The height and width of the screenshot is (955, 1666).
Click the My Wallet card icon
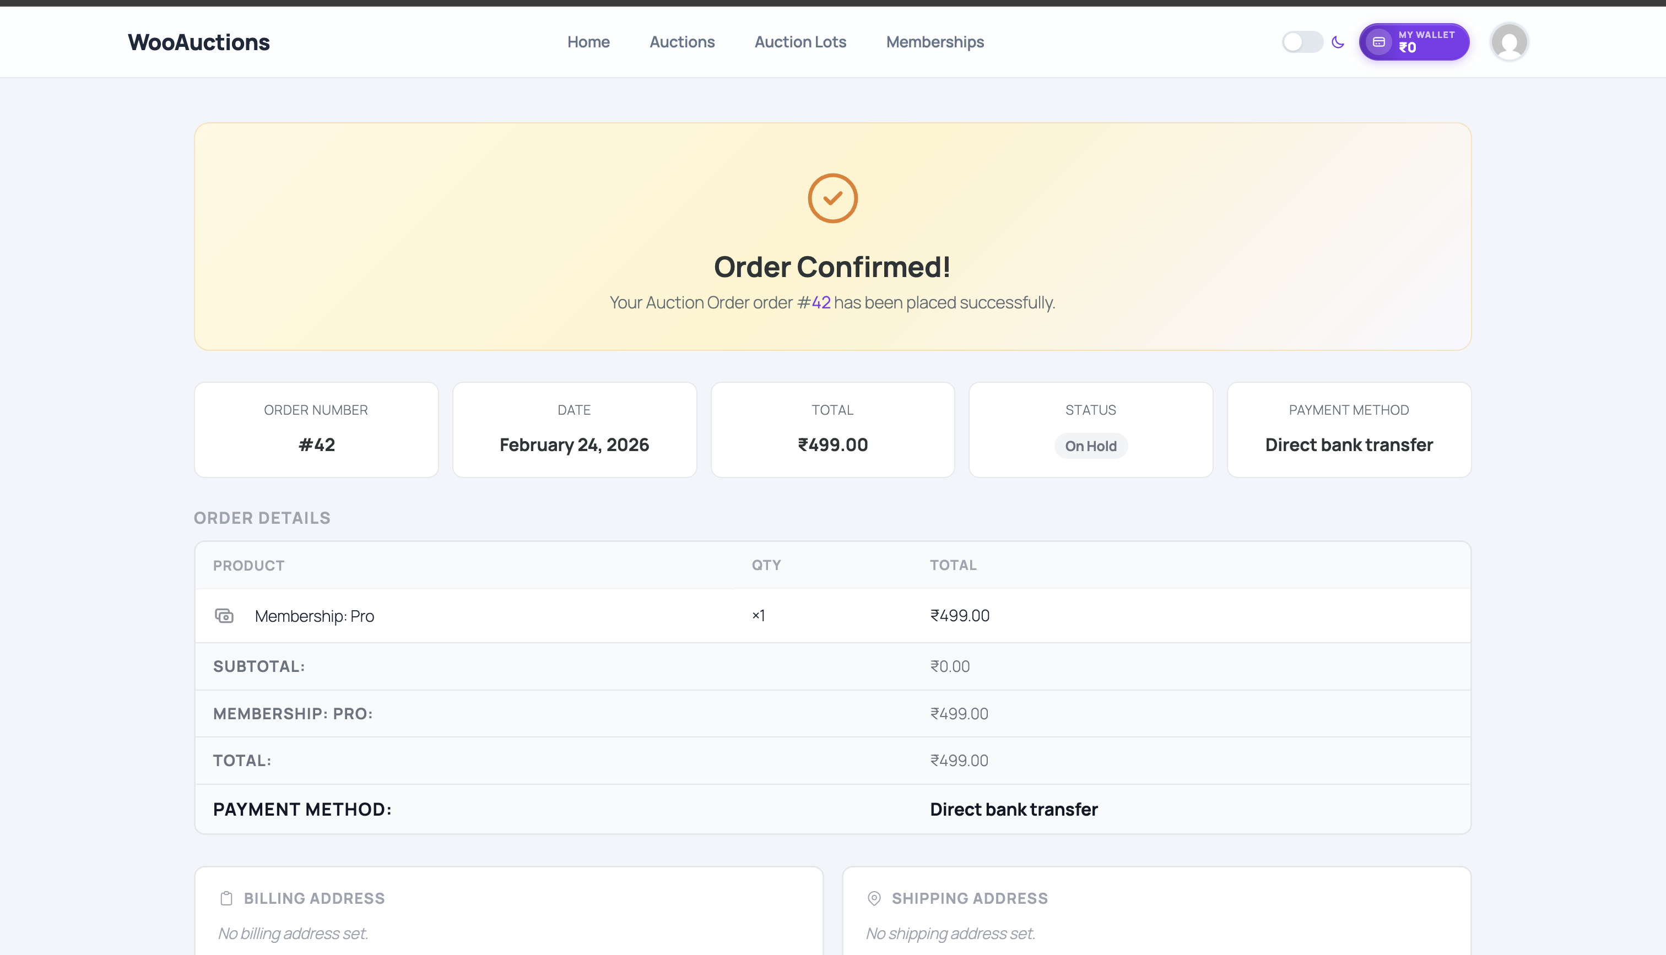[1380, 41]
